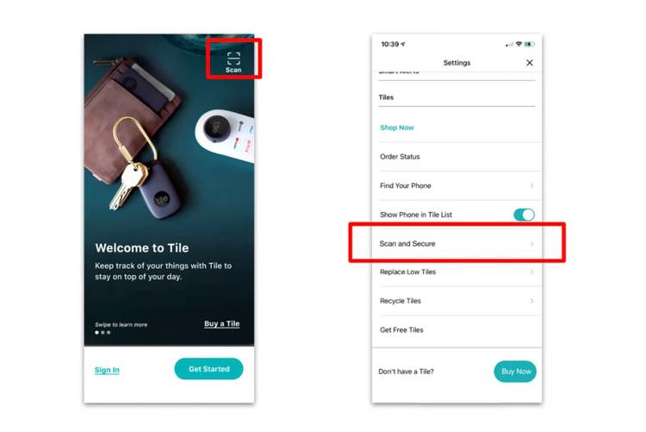Close the Settings screen with X
646x432 pixels.
(x=530, y=63)
